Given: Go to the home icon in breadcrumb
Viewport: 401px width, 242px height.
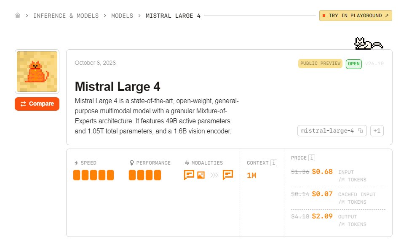Looking at the screenshot, I should [x=18, y=16].
